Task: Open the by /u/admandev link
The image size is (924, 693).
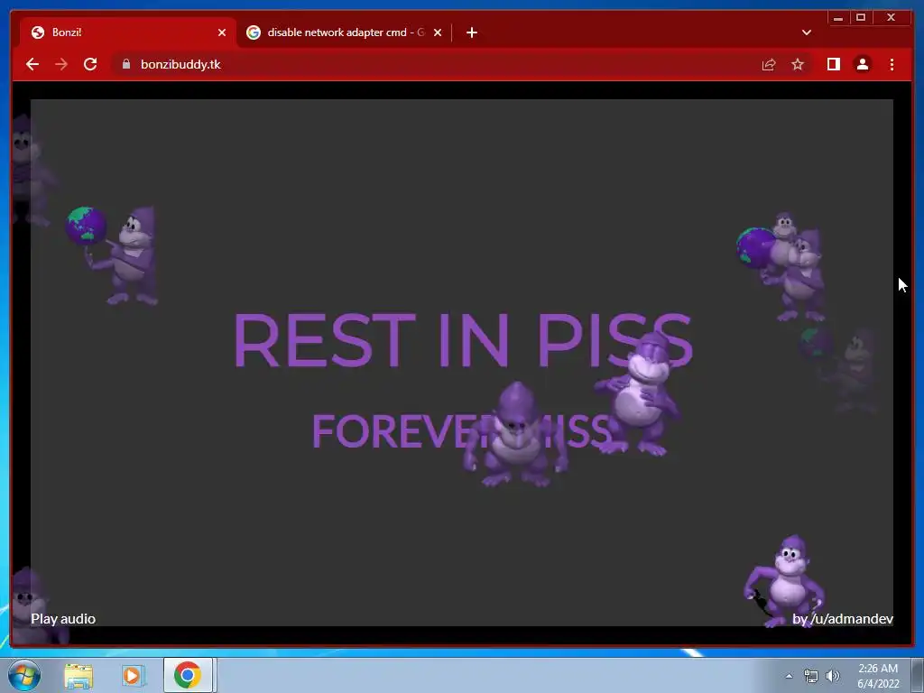Action: (x=843, y=619)
